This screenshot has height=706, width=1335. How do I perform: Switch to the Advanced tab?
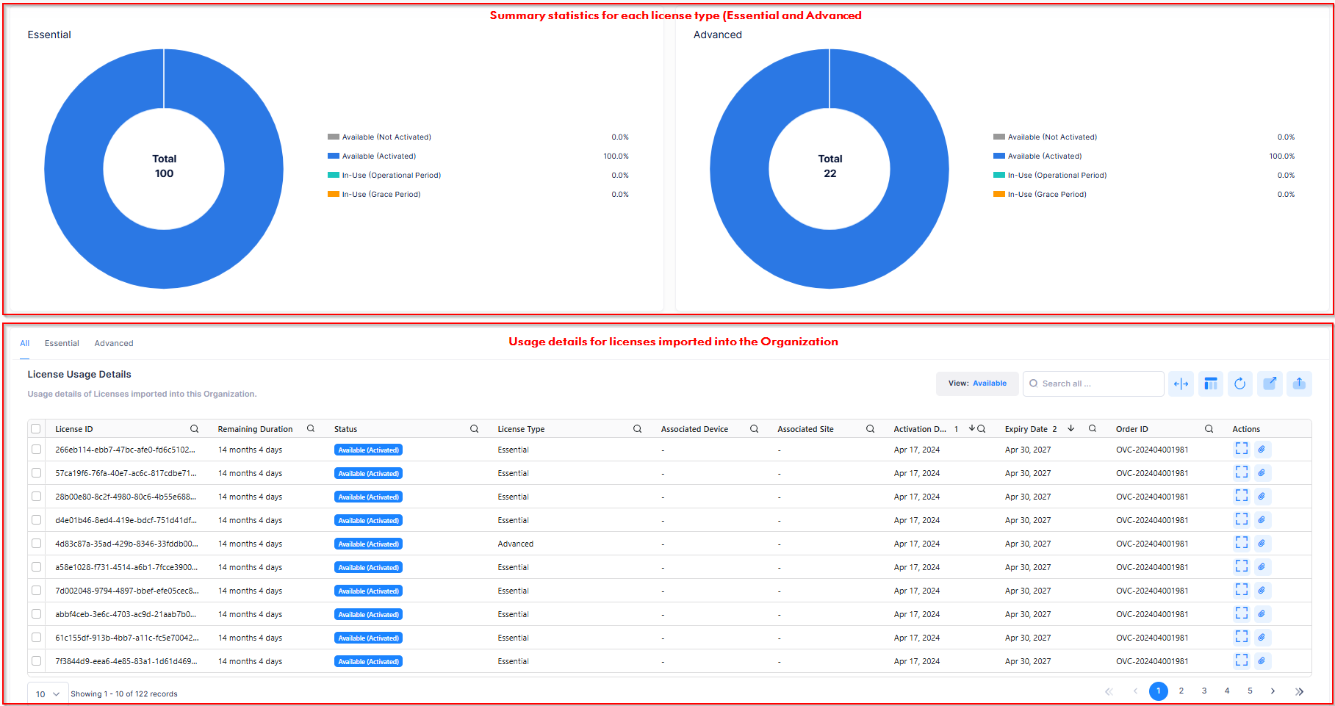click(x=114, y=343)
